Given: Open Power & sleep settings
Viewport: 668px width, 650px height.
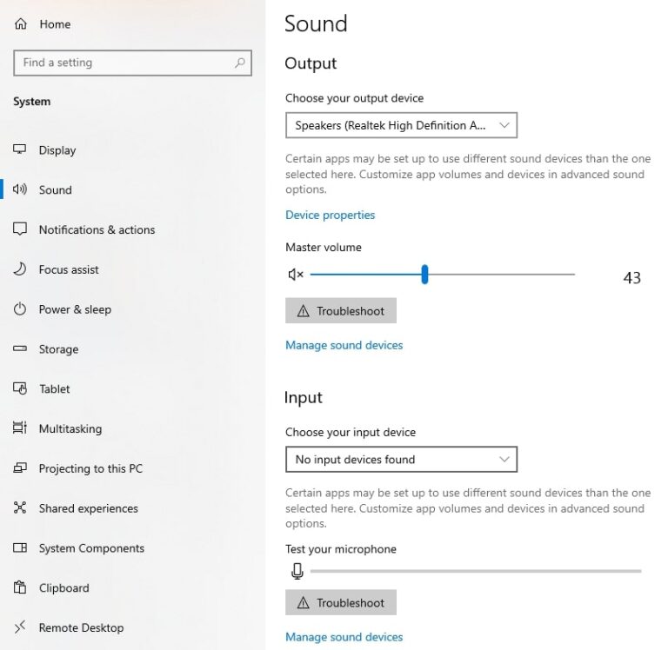Looking at the screenshot, I should [75, 309].
